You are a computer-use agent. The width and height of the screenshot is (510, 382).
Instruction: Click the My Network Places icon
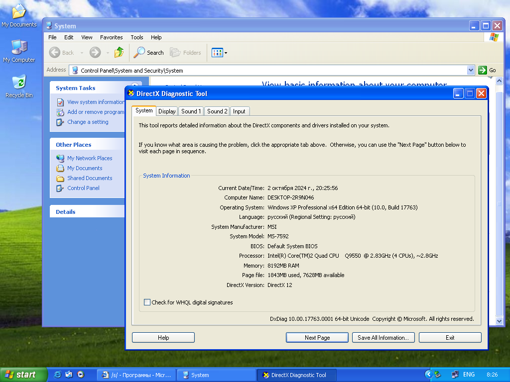(x=60, y=158)
